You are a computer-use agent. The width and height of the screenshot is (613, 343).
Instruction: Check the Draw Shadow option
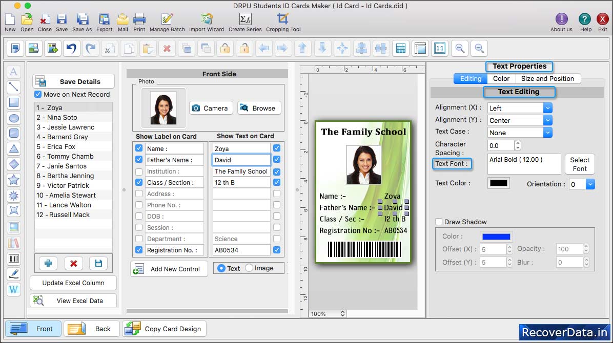[x=439, y=222]
